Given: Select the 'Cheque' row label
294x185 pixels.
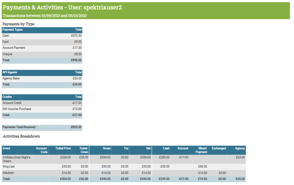Looking at the screenshot, I should click(x=7, y=54).
